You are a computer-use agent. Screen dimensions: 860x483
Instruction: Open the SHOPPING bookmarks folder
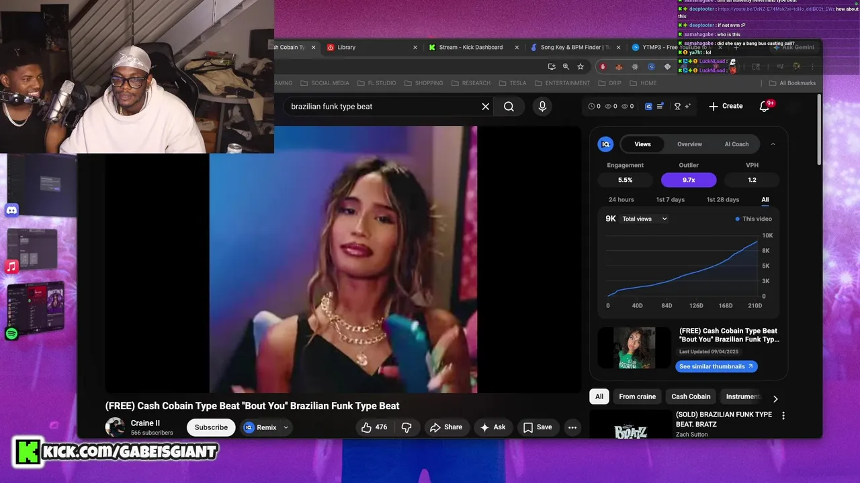click(x=423, y=83)
